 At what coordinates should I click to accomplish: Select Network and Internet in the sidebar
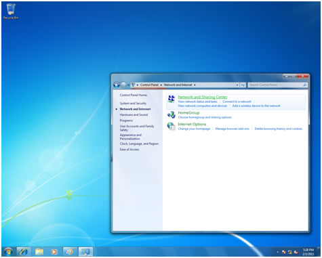(135, 109)
